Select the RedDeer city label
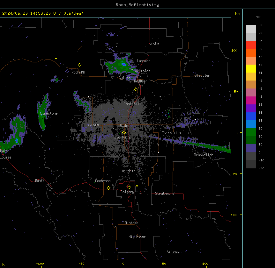275x268 pixels. pyautogui.click(x=140, y=81)
